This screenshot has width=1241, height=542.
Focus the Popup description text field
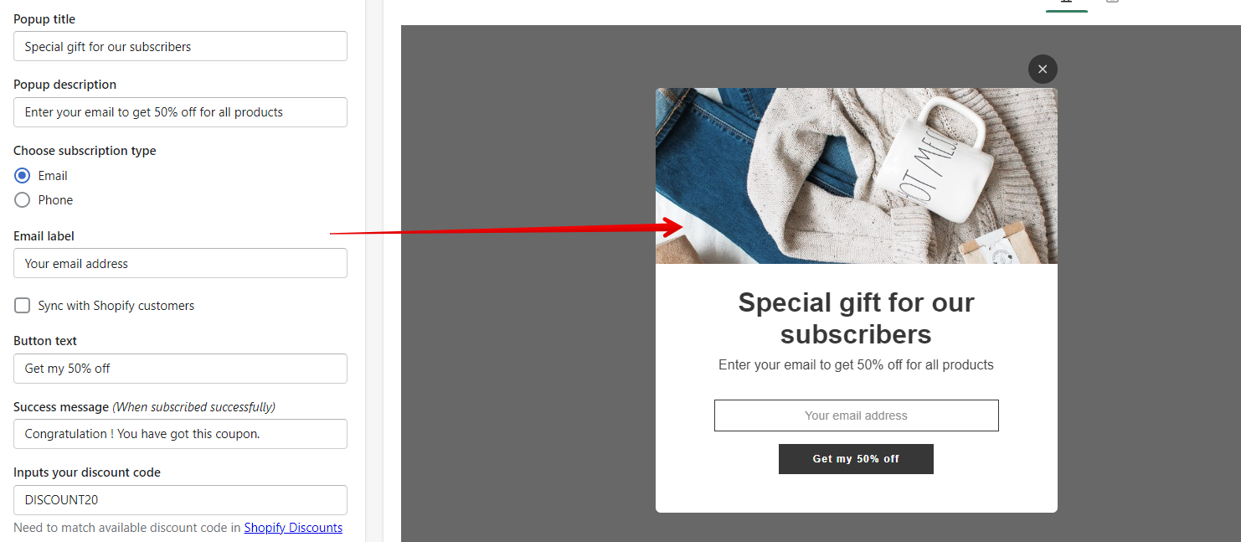tap(180, 112)
